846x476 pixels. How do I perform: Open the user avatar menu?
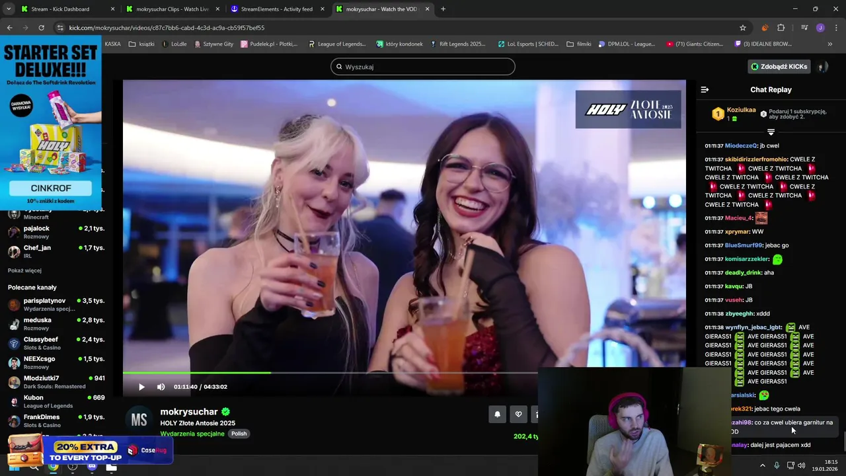pos(822,67)
